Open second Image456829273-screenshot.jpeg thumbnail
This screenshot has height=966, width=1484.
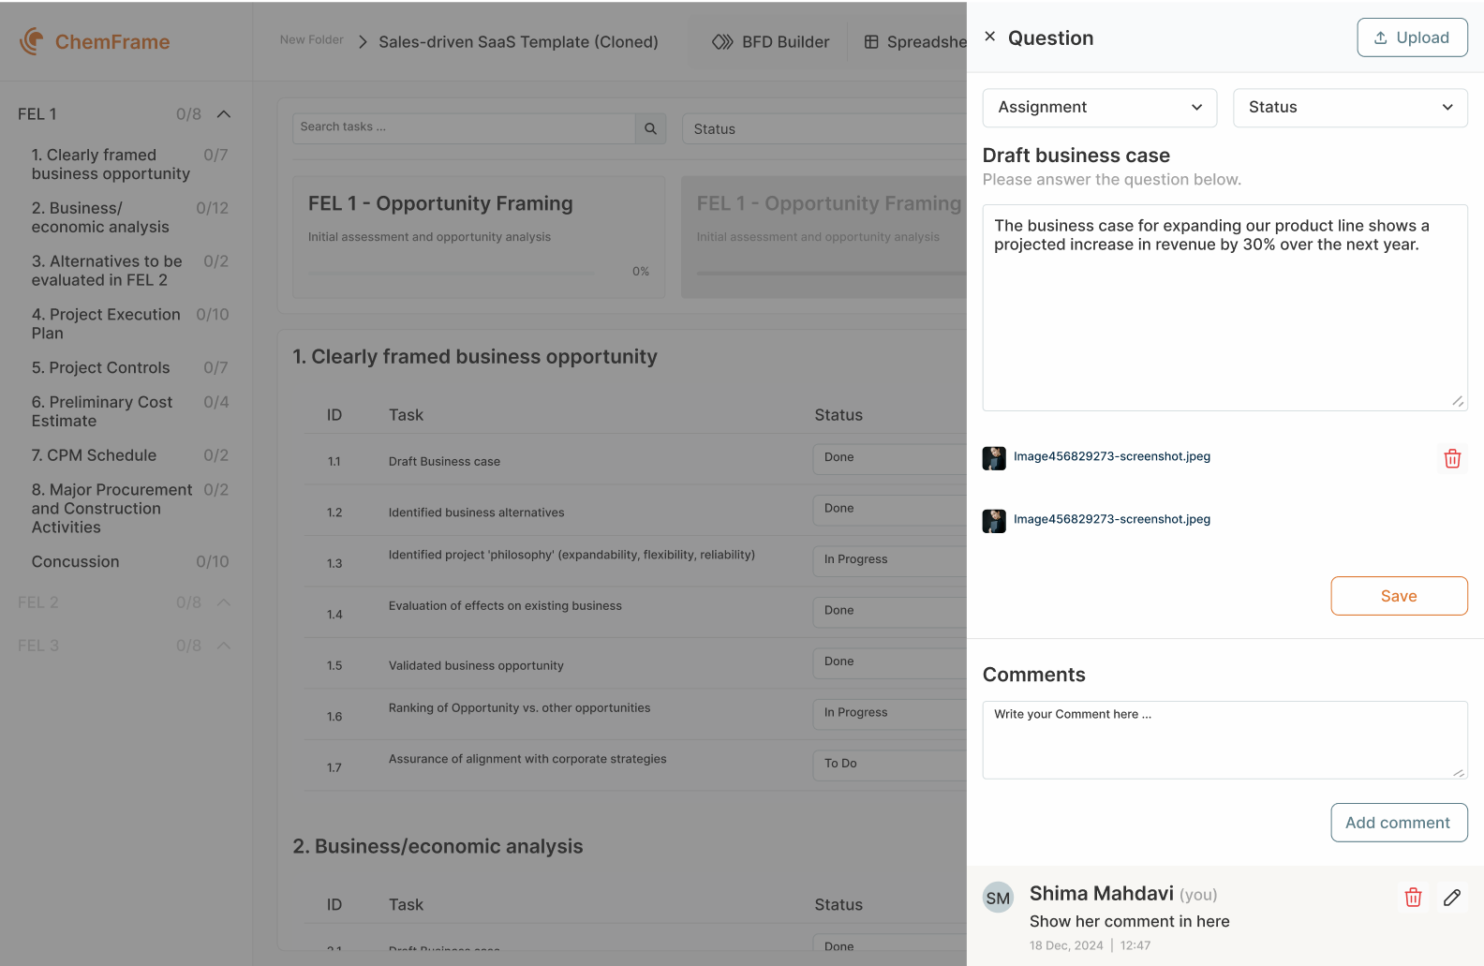point(994,521)
